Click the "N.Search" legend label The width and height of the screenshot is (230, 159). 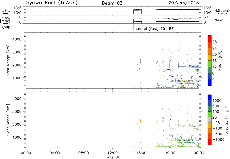[x=222, y=11]
